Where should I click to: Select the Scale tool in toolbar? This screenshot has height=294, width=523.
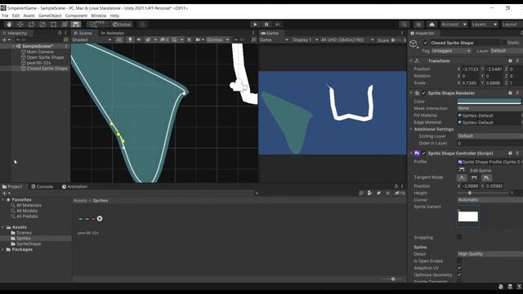42,24
